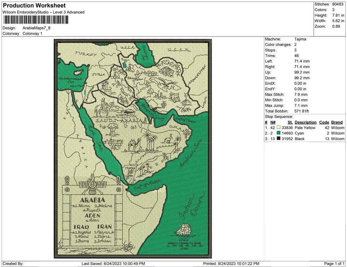Click the Code column header
Image resolution: width=347 pixels, height=267 pixels.
tap(324, 122)
